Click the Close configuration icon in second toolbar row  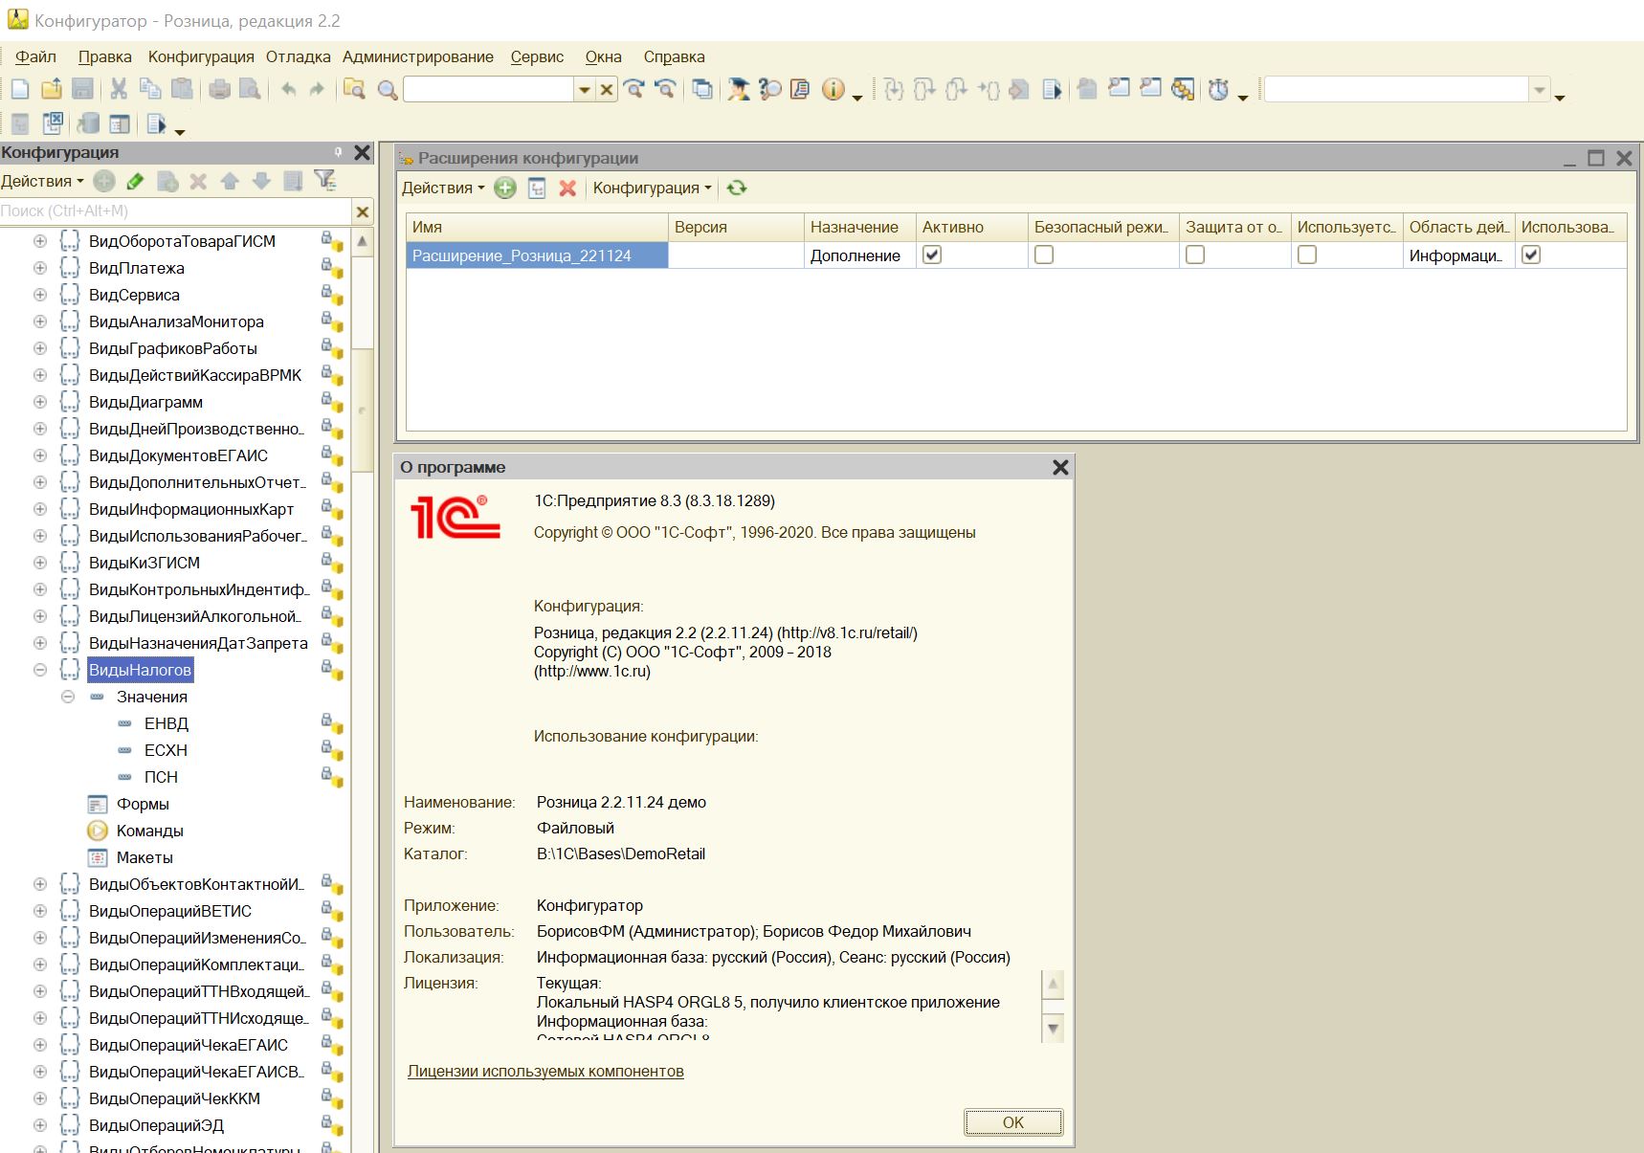pos(54,124)
